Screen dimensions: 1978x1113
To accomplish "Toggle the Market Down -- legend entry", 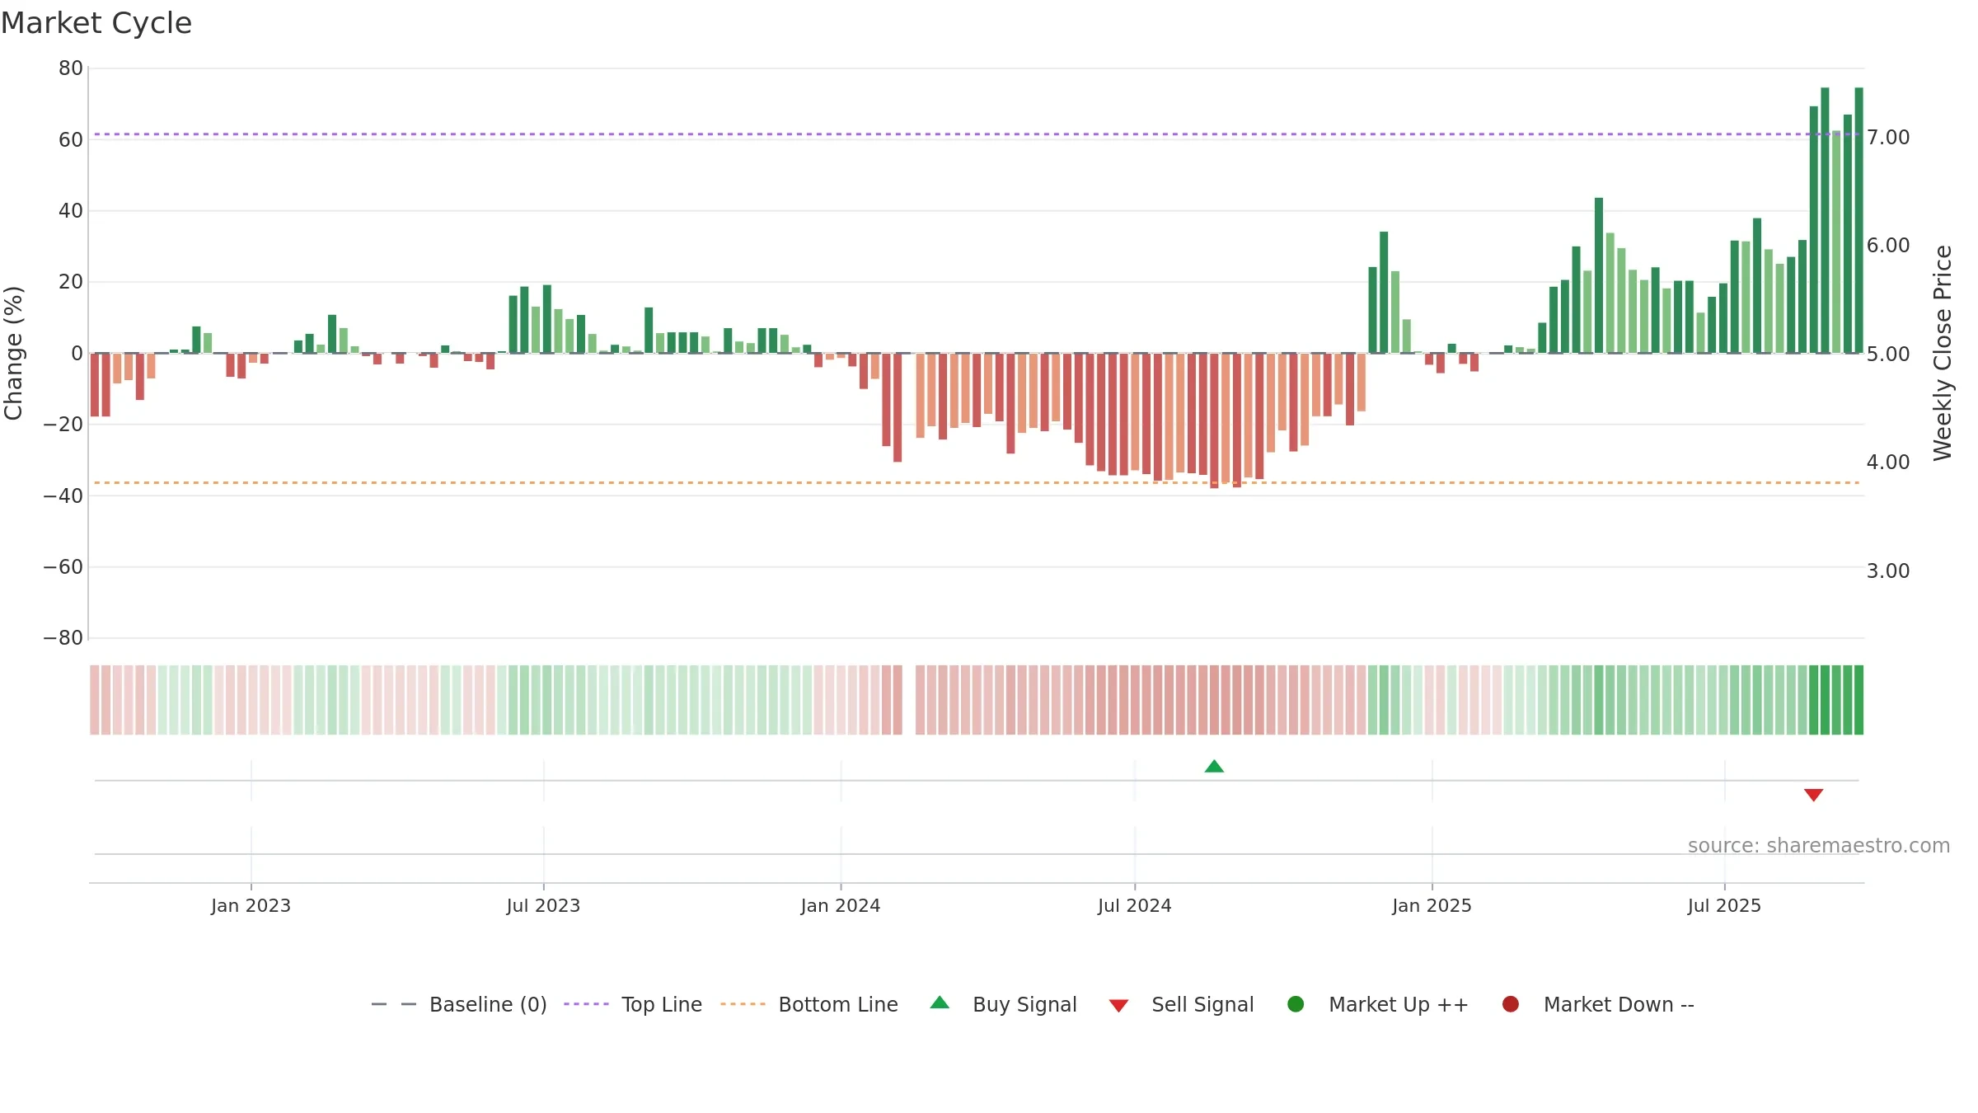I will click(x=1598, y=1004).
